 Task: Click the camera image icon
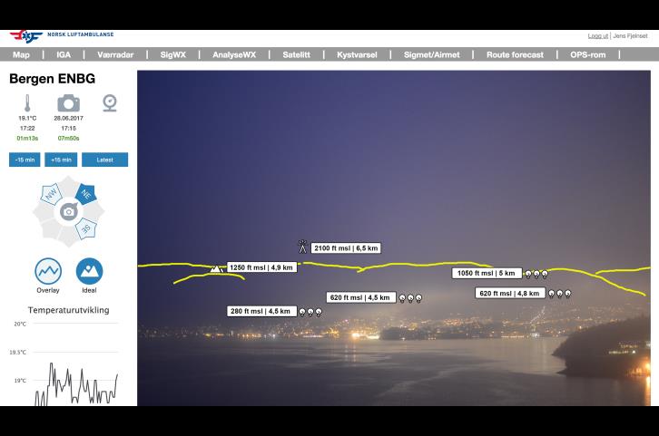point(68,103)
